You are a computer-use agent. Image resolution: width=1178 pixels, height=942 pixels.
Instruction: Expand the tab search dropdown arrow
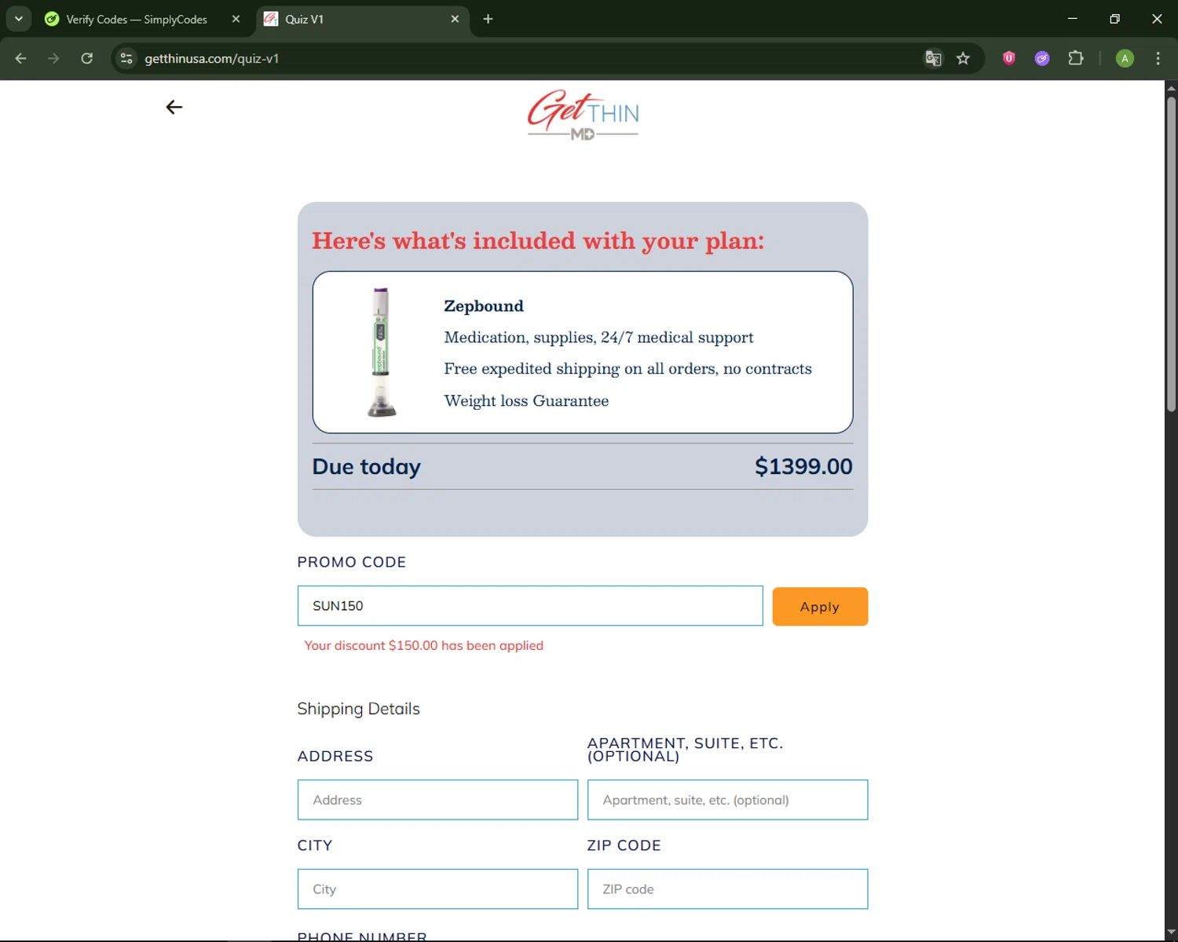pyautogui.click(x=19, y=19)
